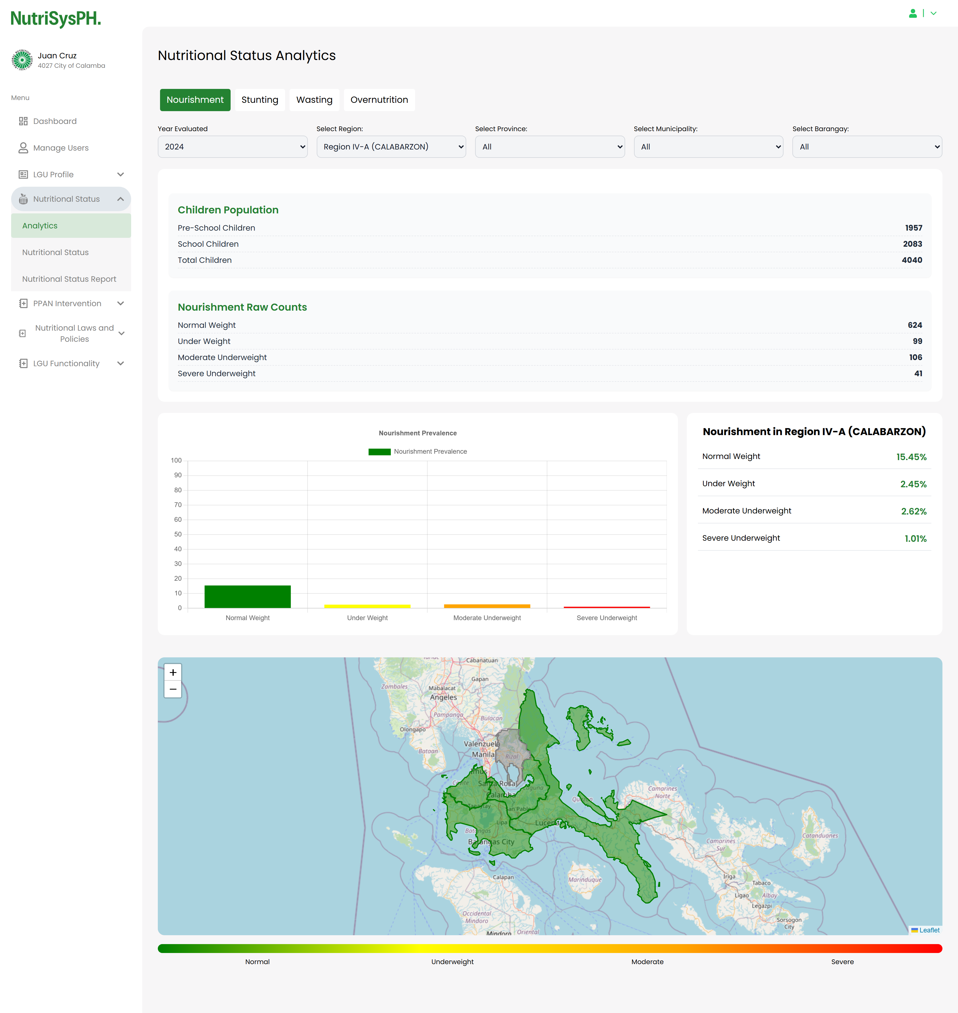This screenshot has height=1013, width=958.
Task: Click the PPAN Intervention plus-document icon
Action: 23,303
